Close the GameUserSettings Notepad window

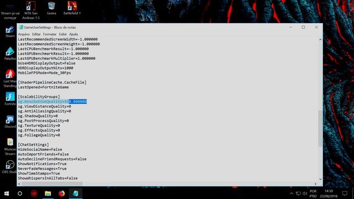[316, 27]
